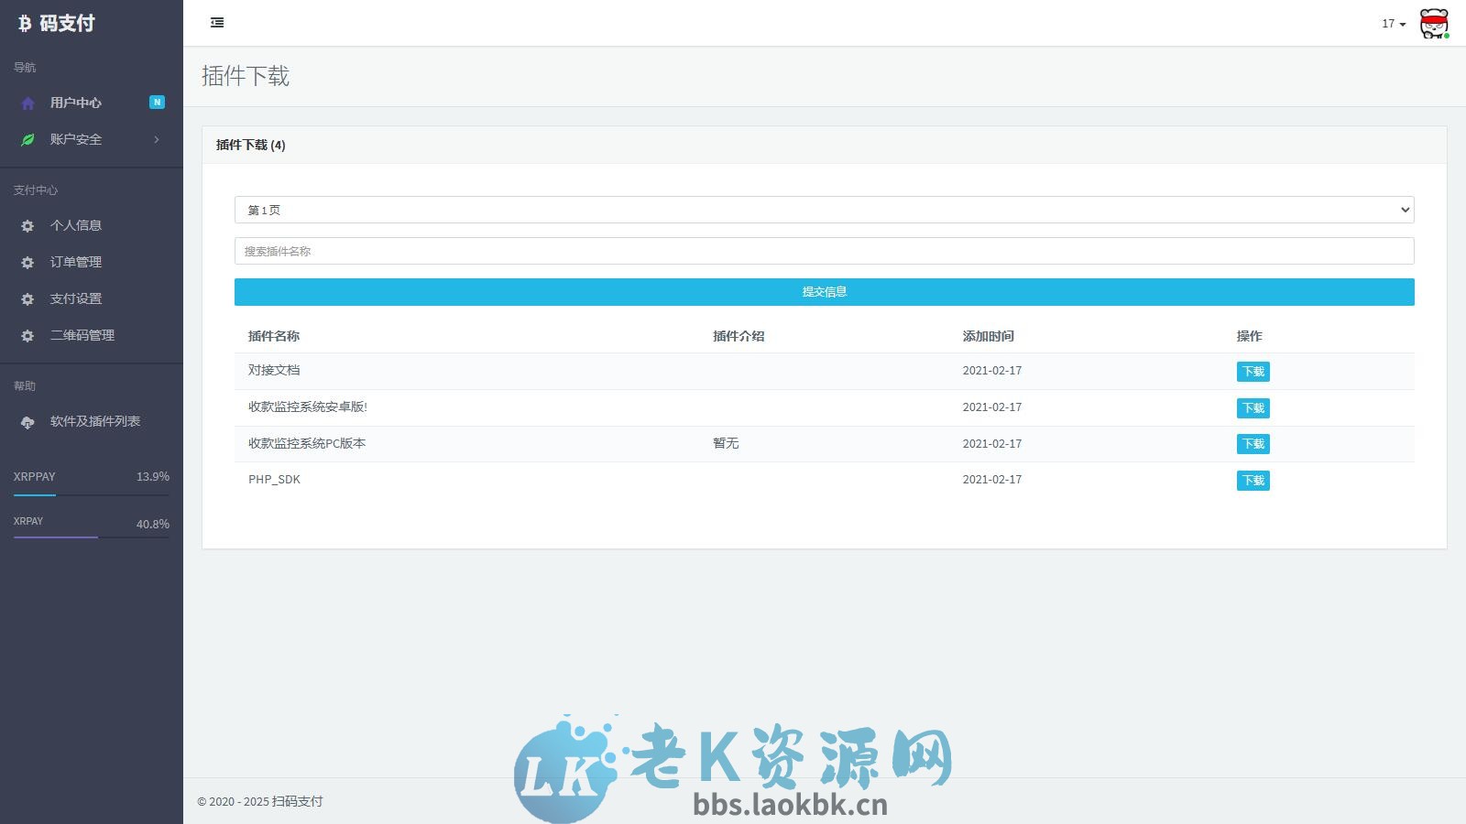Click the home icon next to 用户中心
The height and width of the screenshot is (824, 1466).
pos(27,103)
